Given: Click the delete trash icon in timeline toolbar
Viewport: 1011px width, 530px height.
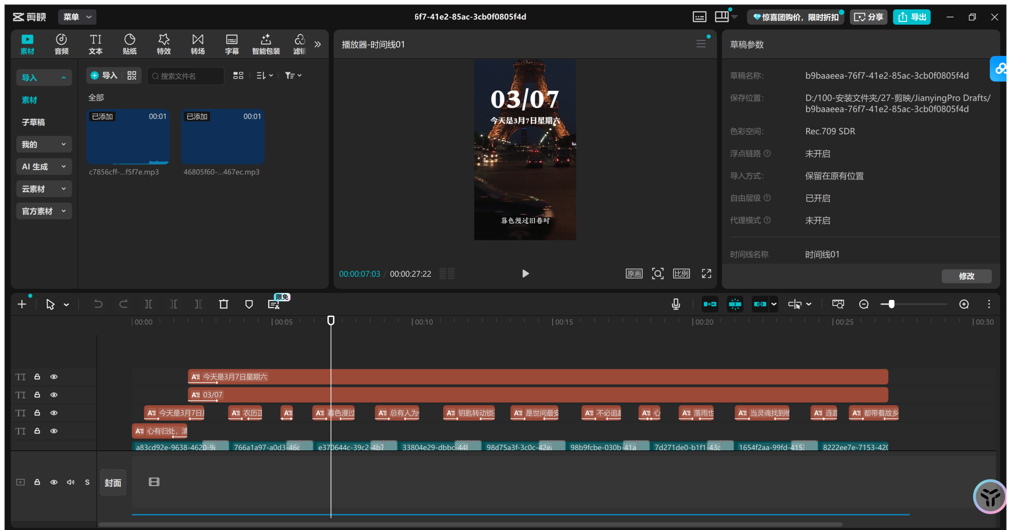Looking at the screenshot, I should (x=224, y=304).
